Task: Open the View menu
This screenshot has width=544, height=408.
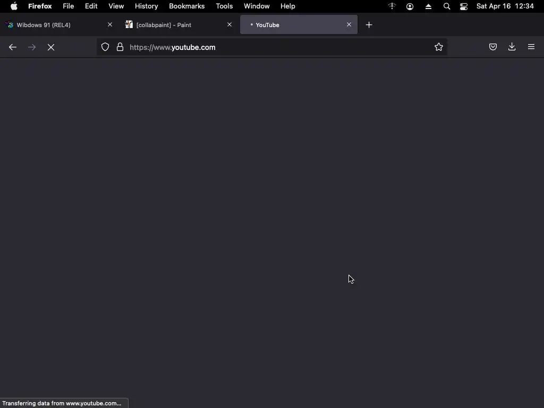Action: pyautogui.click(x=116, y=6)
